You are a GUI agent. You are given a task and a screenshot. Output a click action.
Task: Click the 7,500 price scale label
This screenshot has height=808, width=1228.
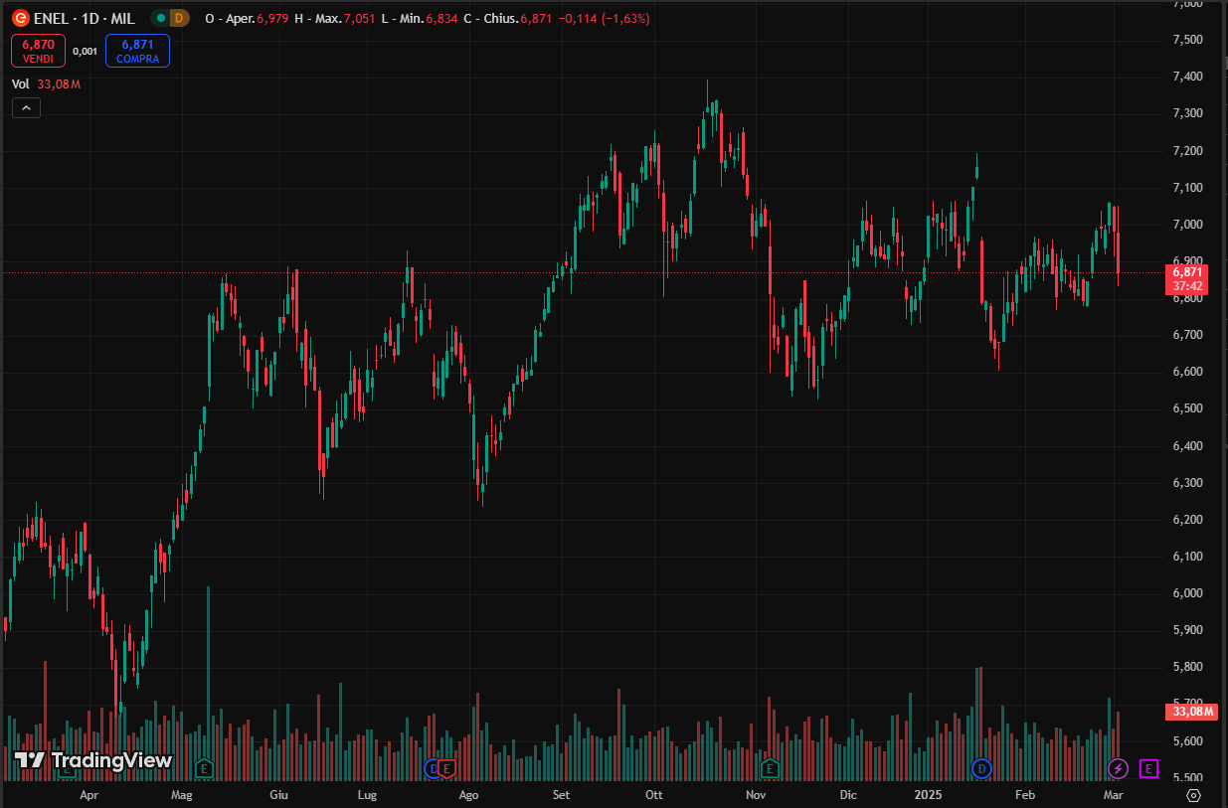pos(1189,40)
